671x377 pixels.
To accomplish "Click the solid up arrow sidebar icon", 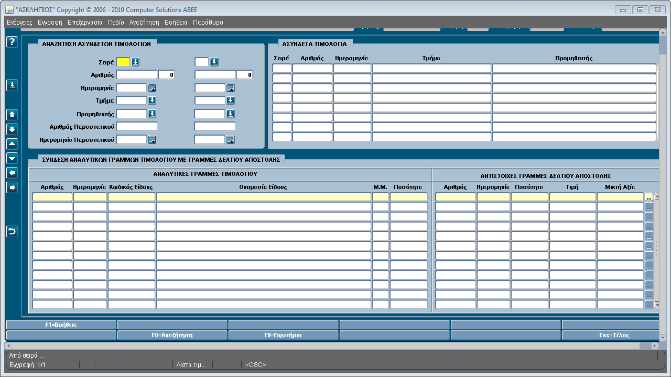I will (12, 114).
